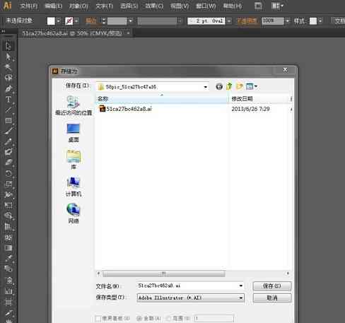Click the Save (S) button
The width and height of the screenshot is (345, 323).
click(x=272, y=286)
